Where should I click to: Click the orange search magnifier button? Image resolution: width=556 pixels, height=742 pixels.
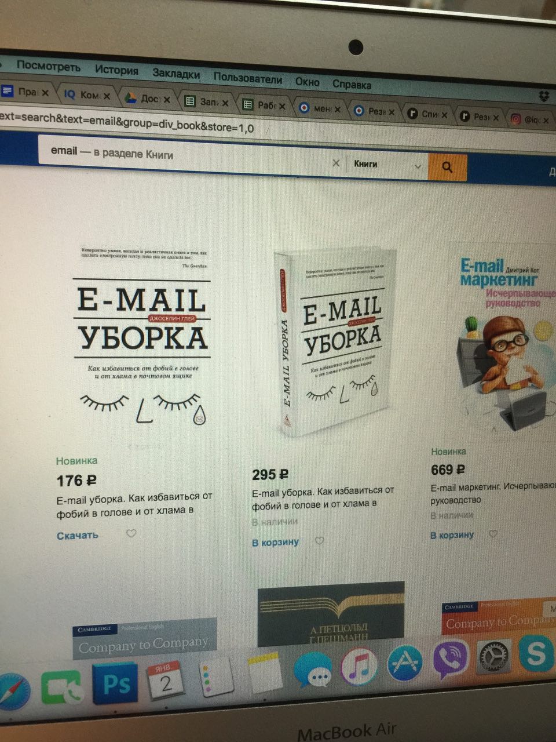click(447, 167)
